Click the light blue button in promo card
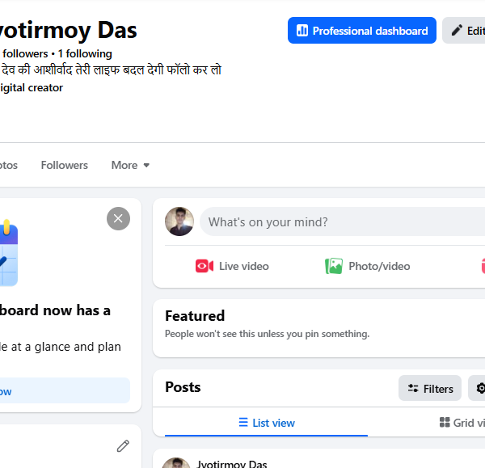The image size is (485, 468). coord(65,390)
